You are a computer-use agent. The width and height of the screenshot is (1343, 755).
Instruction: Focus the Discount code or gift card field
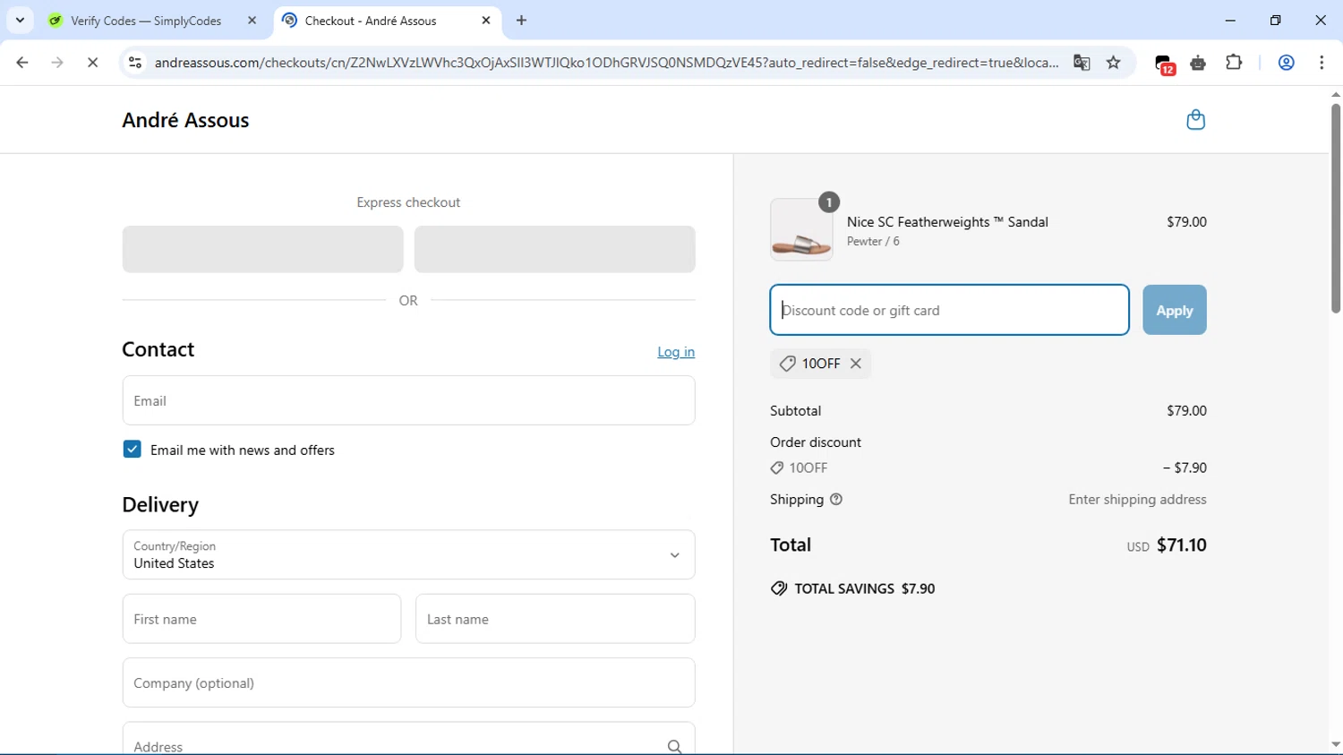949,310
